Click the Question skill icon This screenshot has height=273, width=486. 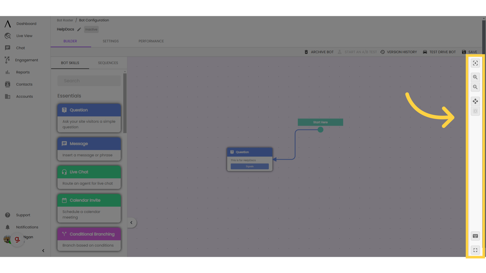pyautogui.click(x=64, y=110)
